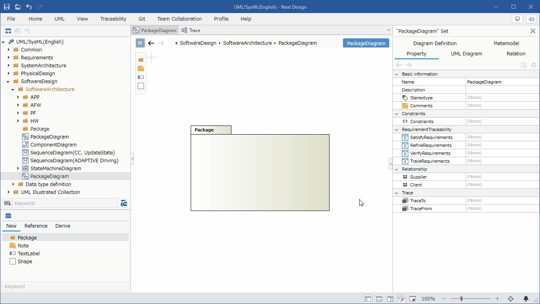This screenshot has height=304, width=540.
Task: Collapse the left navigator with the splitter handle
Action: [x=133, y=159]
